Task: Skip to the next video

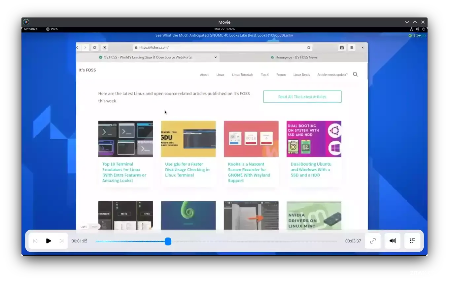Action: [x=61, y=241]
